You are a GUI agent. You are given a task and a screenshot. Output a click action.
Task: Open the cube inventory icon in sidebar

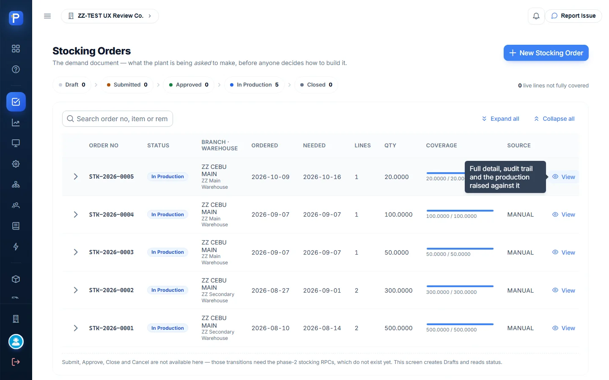tap(16, 279)
